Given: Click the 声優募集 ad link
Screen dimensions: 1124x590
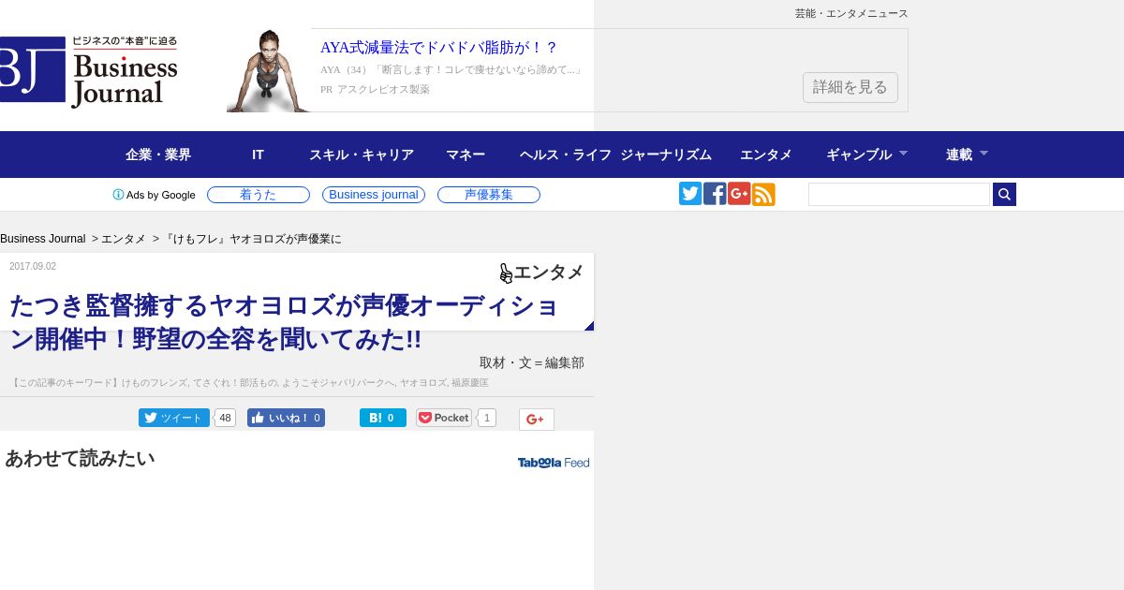Looking at the screenshot, I should [489, 195].
